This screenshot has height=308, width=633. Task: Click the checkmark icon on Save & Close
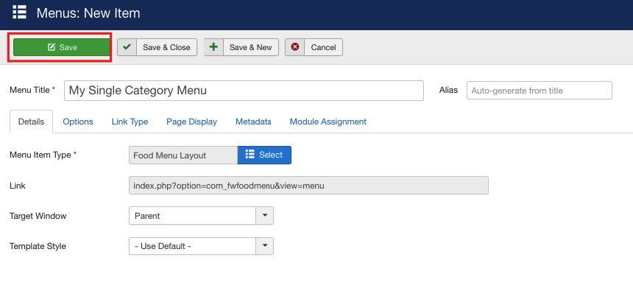[x=127, y=47]
